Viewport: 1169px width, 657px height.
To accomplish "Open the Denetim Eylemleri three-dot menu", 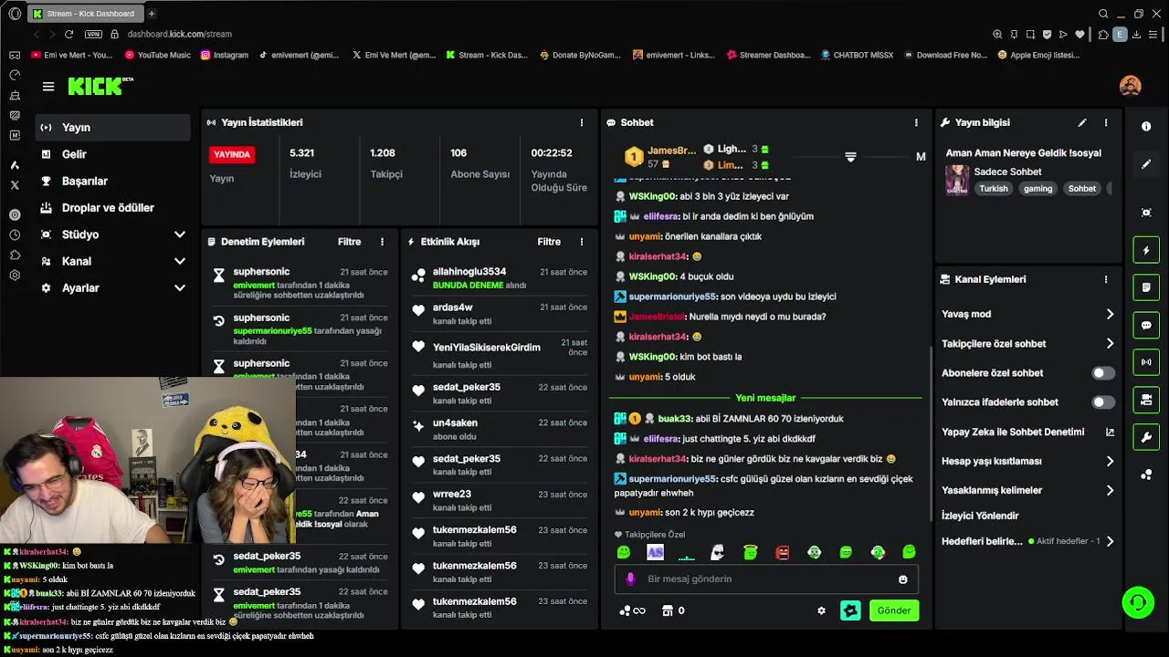I will pos(383,242).
